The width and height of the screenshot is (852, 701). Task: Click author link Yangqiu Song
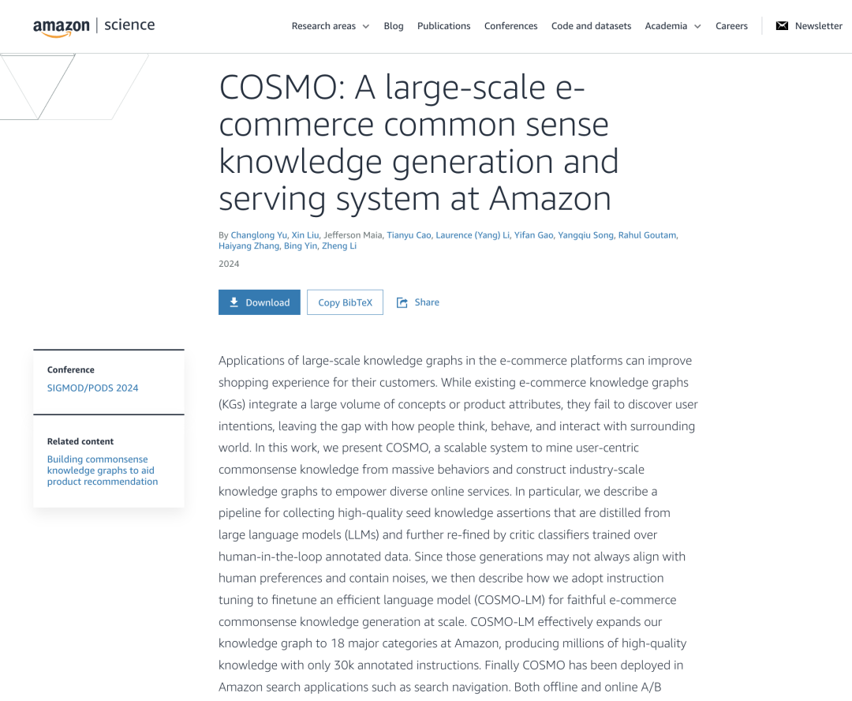[x=585, y=234]
